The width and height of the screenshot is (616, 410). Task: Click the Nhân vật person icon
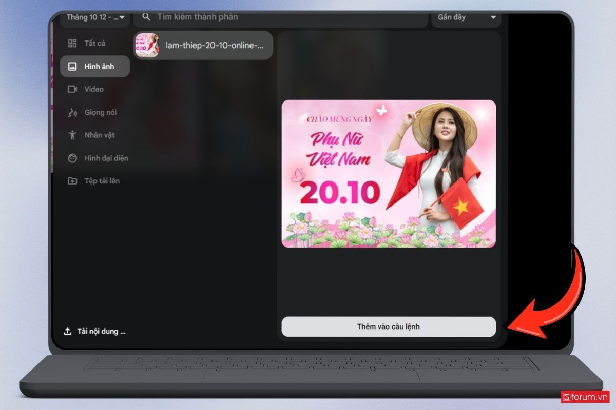[72, 135]
